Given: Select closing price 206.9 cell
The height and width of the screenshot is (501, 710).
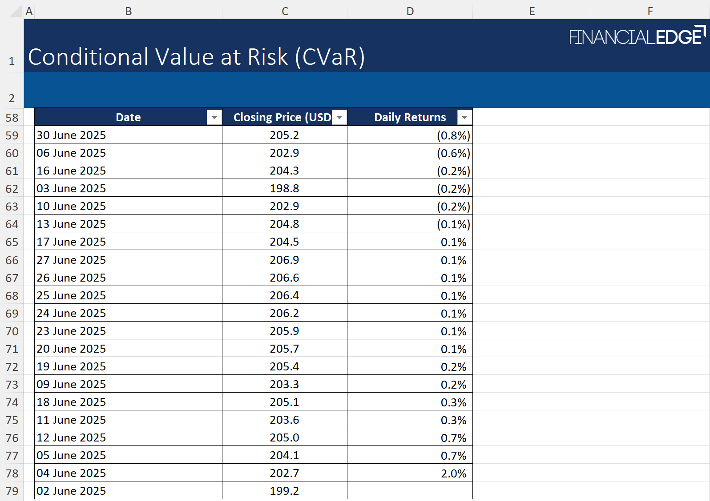Looking at the screenshot, I should pos(285,260).
